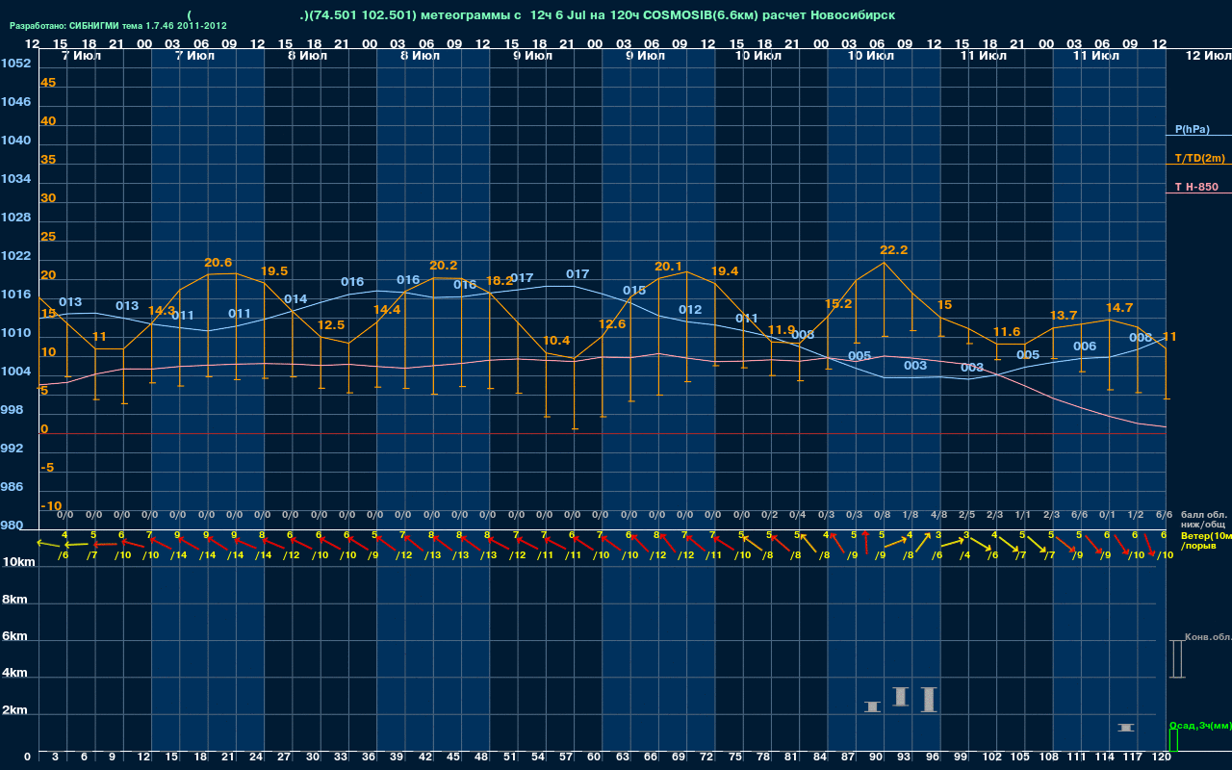Click the 6km altitude axis label
Viewport: 1232px width, 770px height.
14,636
